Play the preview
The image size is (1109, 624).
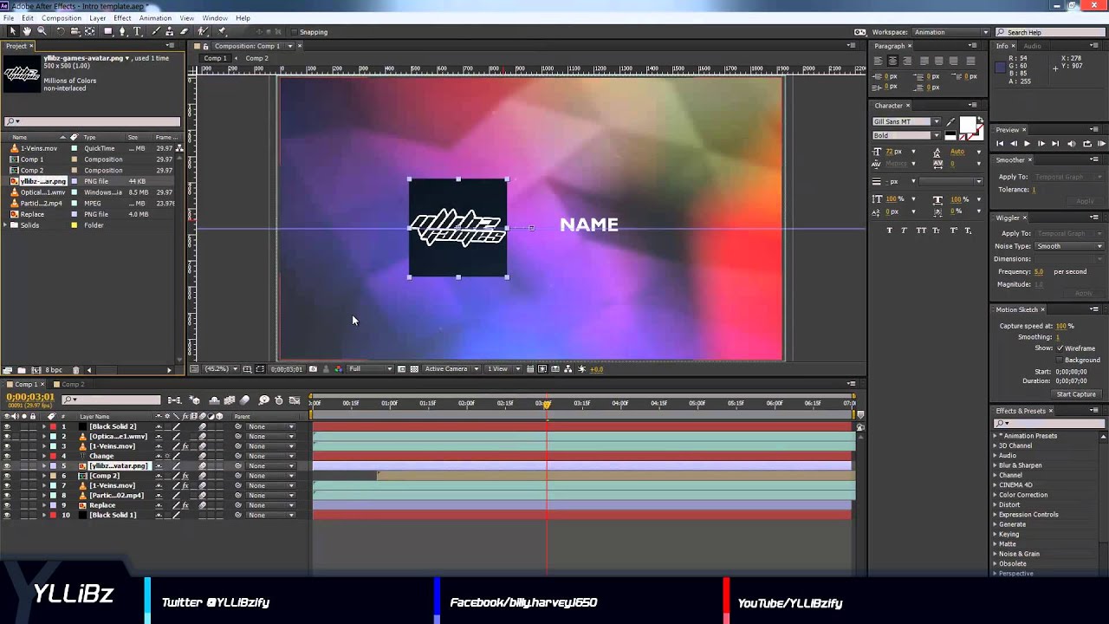1027,144
